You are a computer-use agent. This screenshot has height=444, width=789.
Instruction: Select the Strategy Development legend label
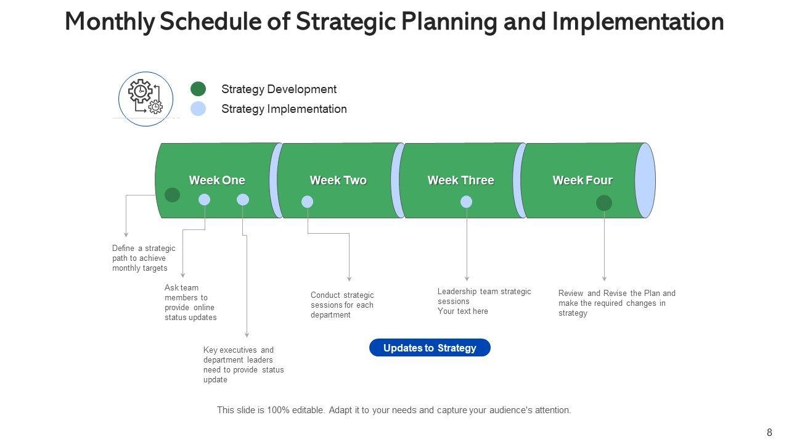pos(279,89)
